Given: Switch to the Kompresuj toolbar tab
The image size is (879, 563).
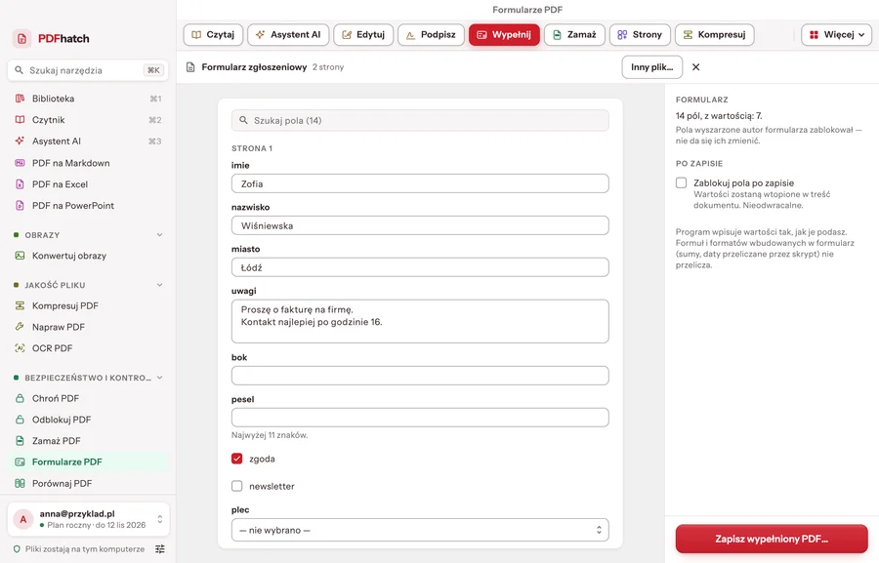Looking at the screenshot, I should (x=714, y=35).
